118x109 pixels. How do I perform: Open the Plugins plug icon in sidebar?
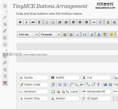[x=5, y=63]
